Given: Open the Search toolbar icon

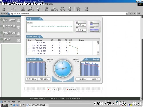Looking at the screenshot, I should click(x=47, y=9).
